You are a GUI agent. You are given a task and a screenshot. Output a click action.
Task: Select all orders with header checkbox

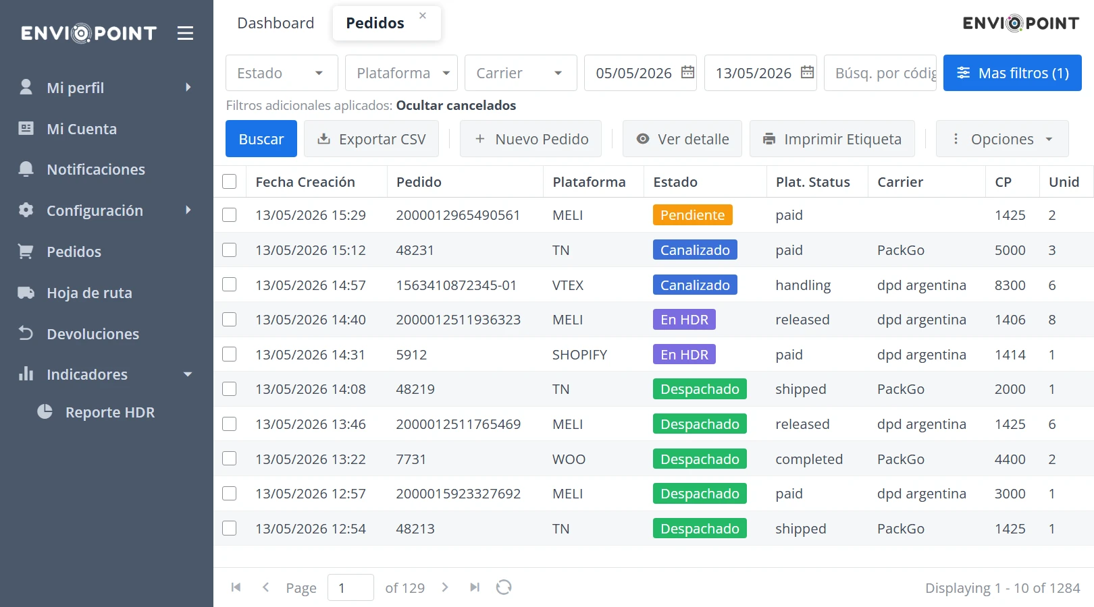[230, 181]
